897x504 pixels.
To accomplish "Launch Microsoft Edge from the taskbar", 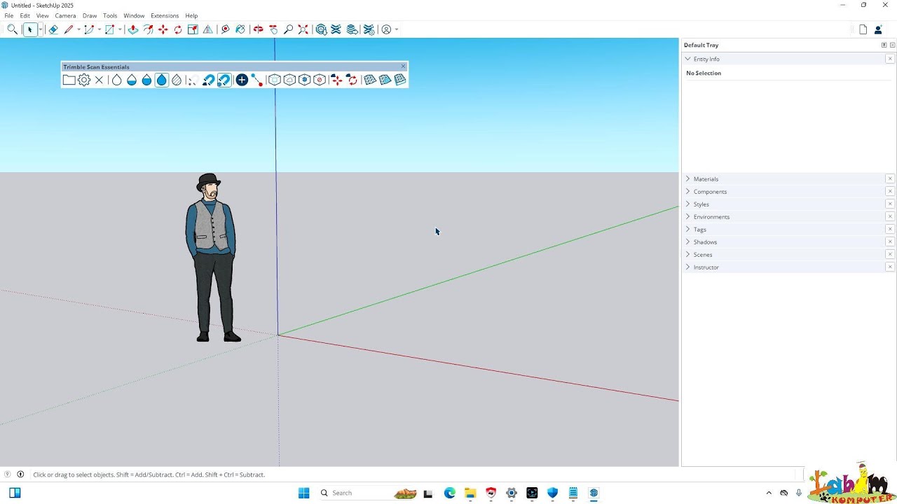I will click(450, 493).
